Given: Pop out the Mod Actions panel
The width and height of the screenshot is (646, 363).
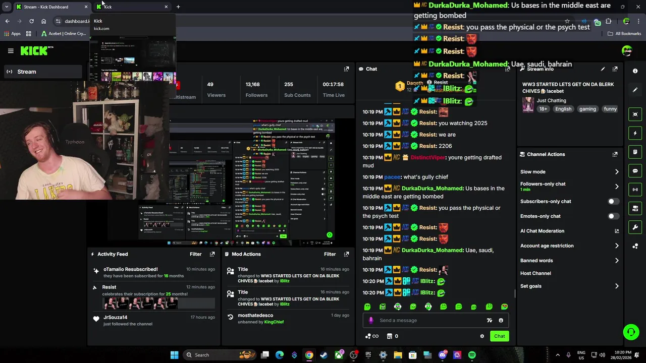Looking at the screenshot, I should [346, 254].
